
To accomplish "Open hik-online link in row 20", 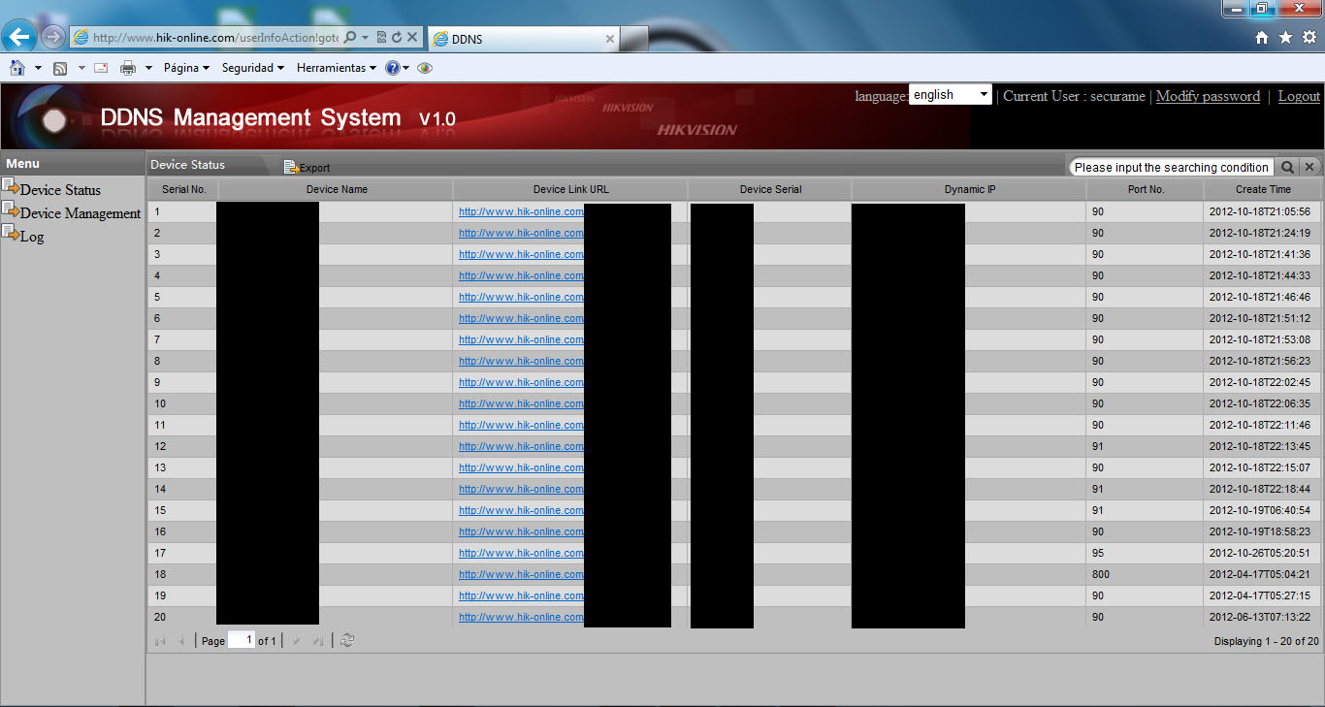I will pyautogui.click(x=521, y=617).
